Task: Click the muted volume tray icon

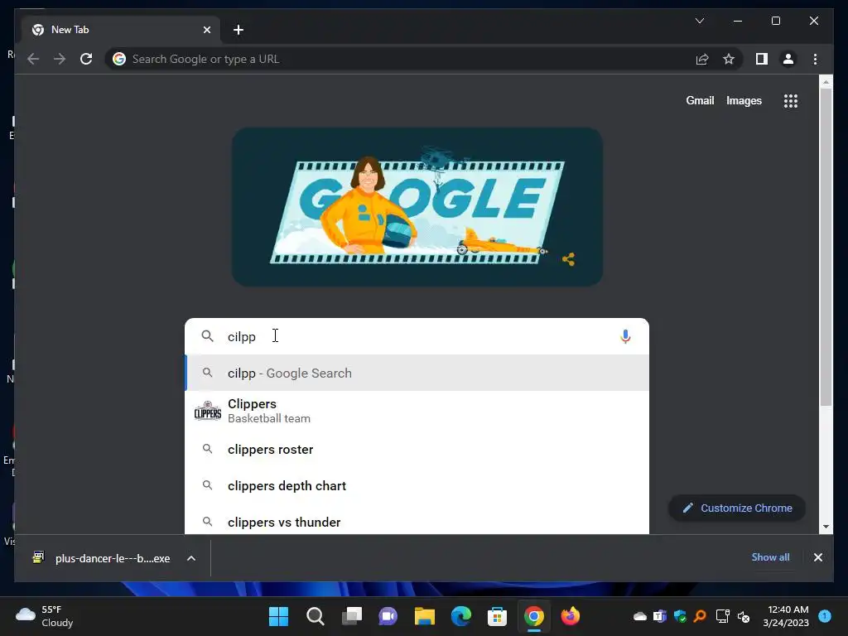Action: point(744,616)
